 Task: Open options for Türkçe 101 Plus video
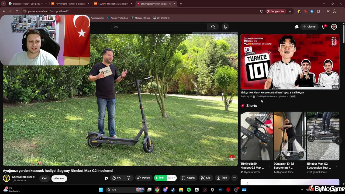(x=338, y=93)
